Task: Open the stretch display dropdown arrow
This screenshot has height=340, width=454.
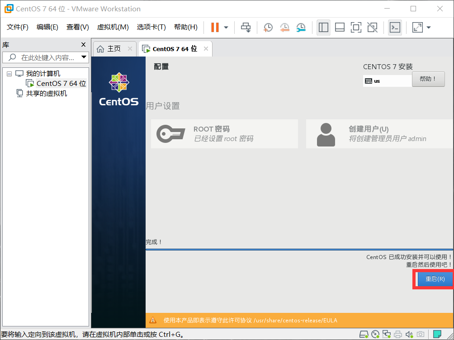Action: click(429, 28)
